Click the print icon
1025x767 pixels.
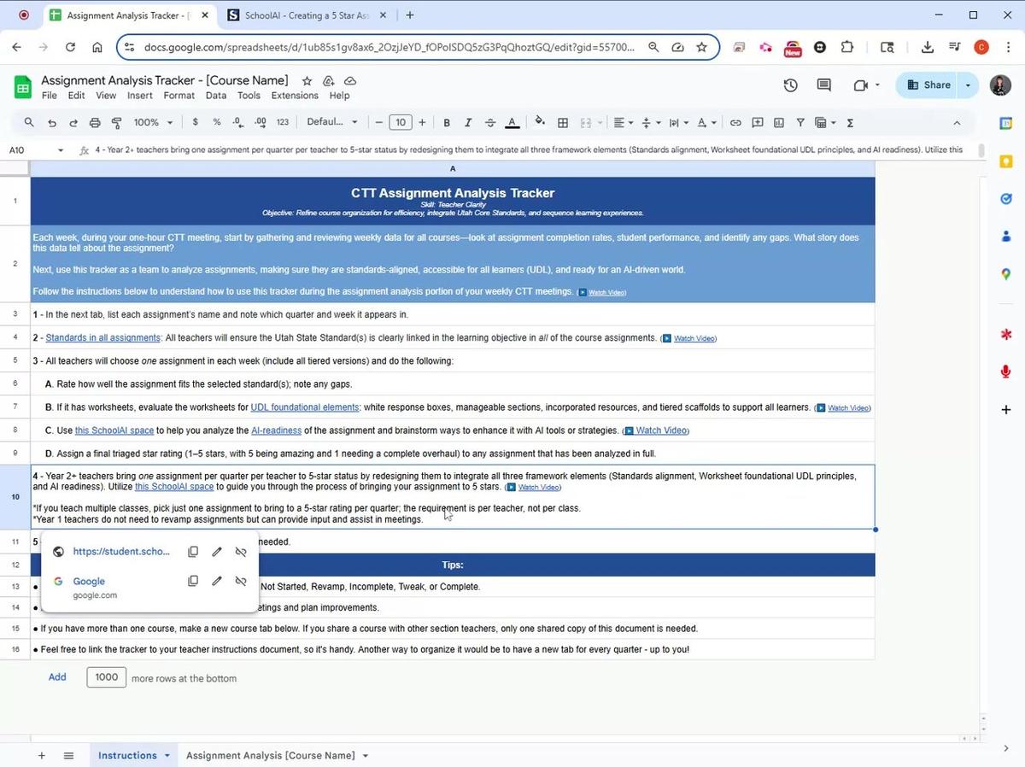click(95, 123)
